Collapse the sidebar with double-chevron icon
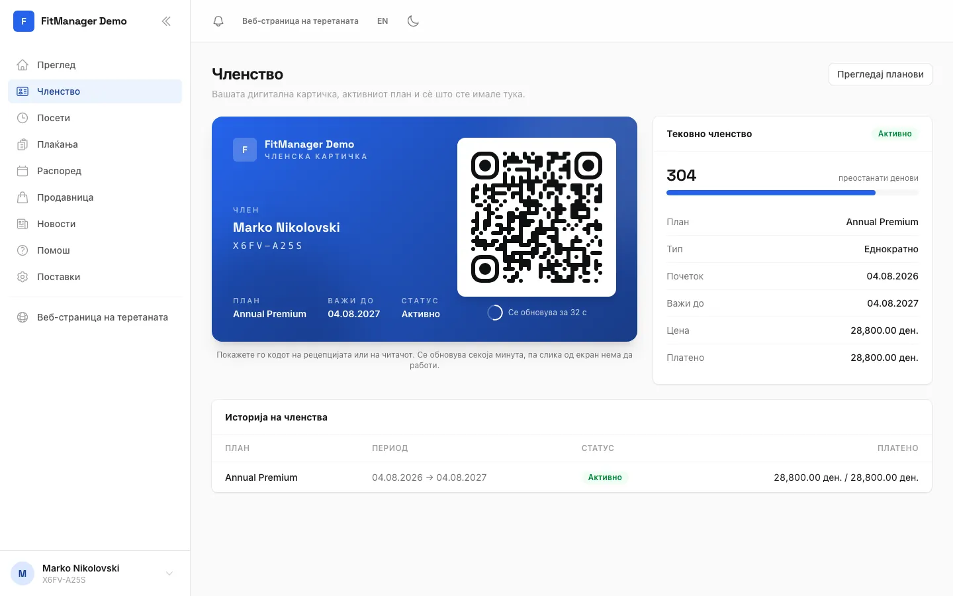 166,21
